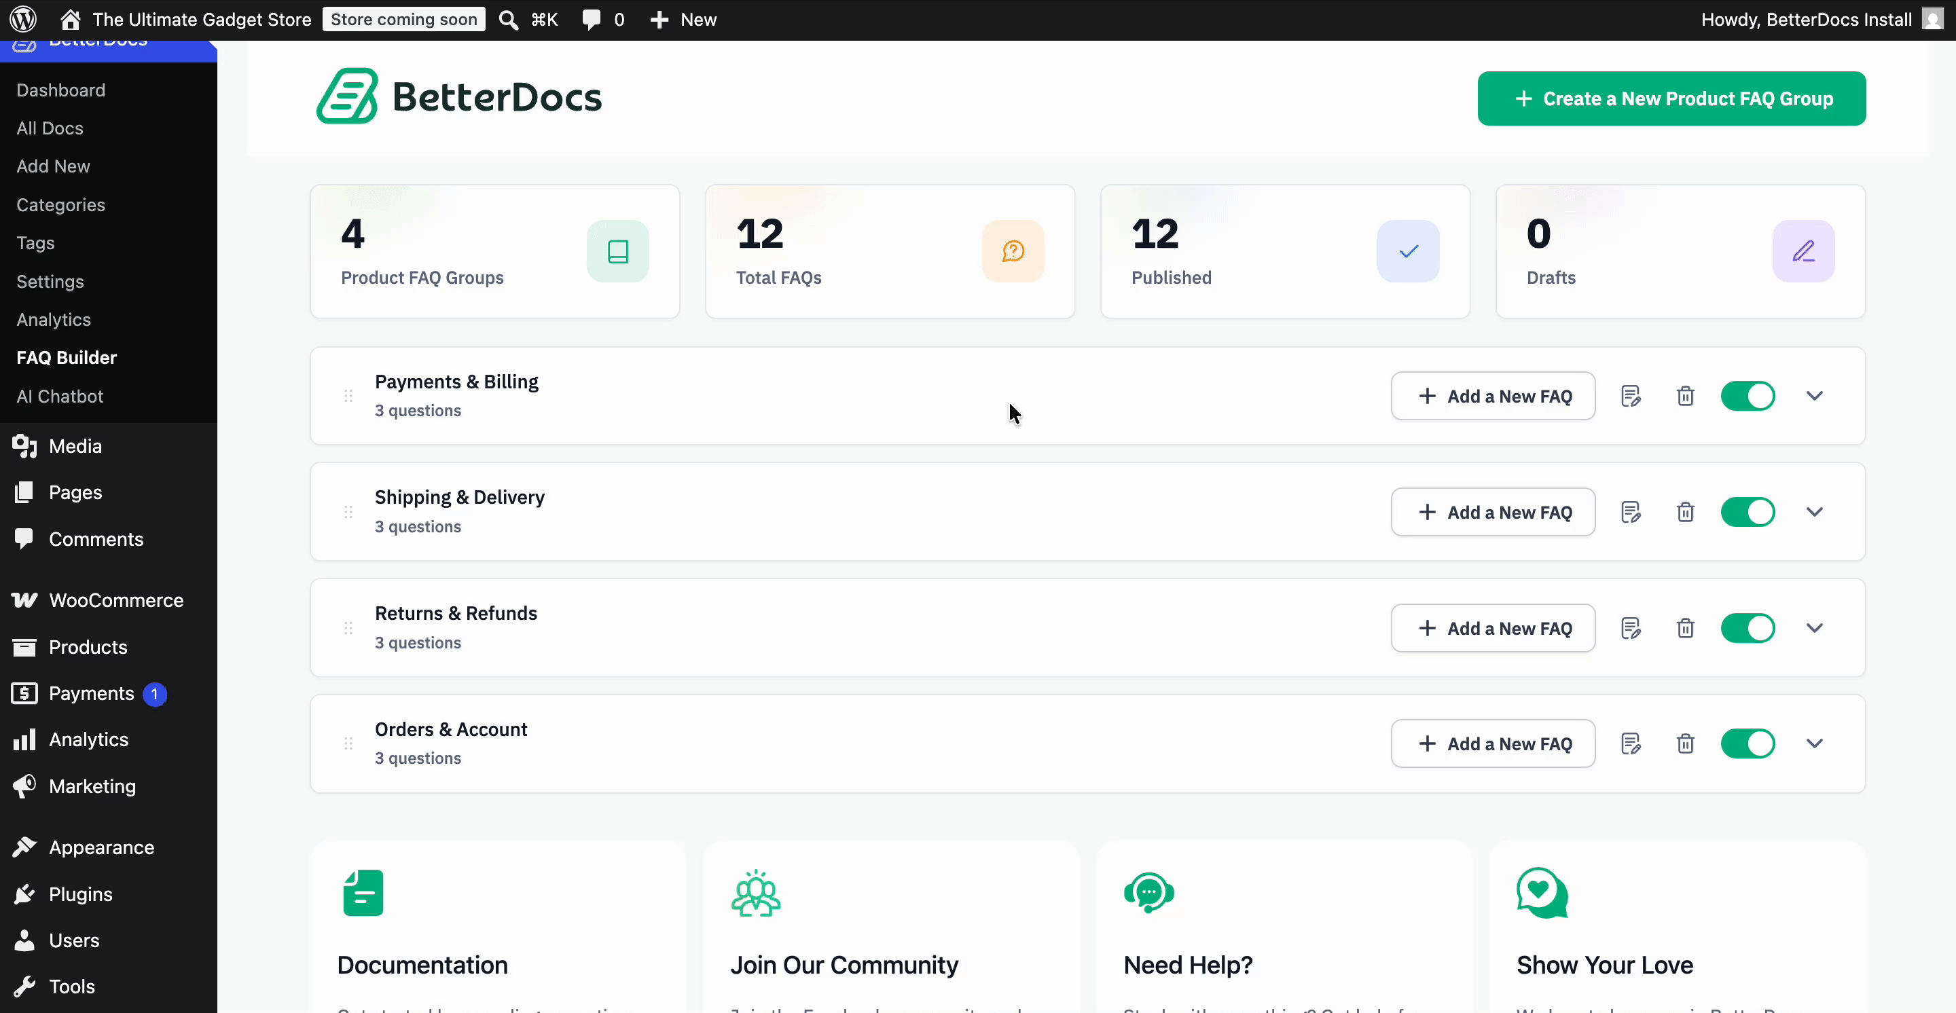Edit the Orders & Account group

1631,743
